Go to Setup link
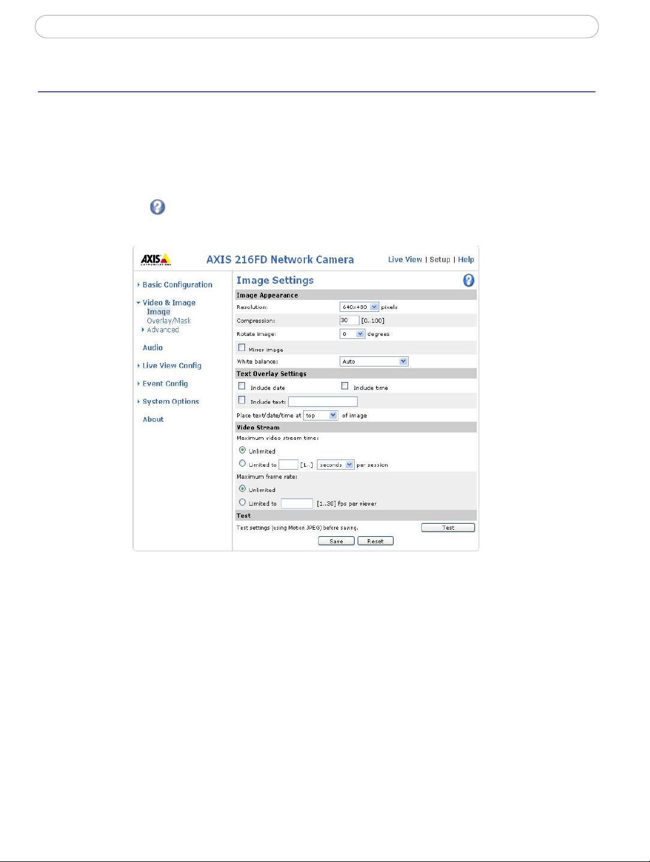Viewport: 650px width, 862px height. coord(440,260)
